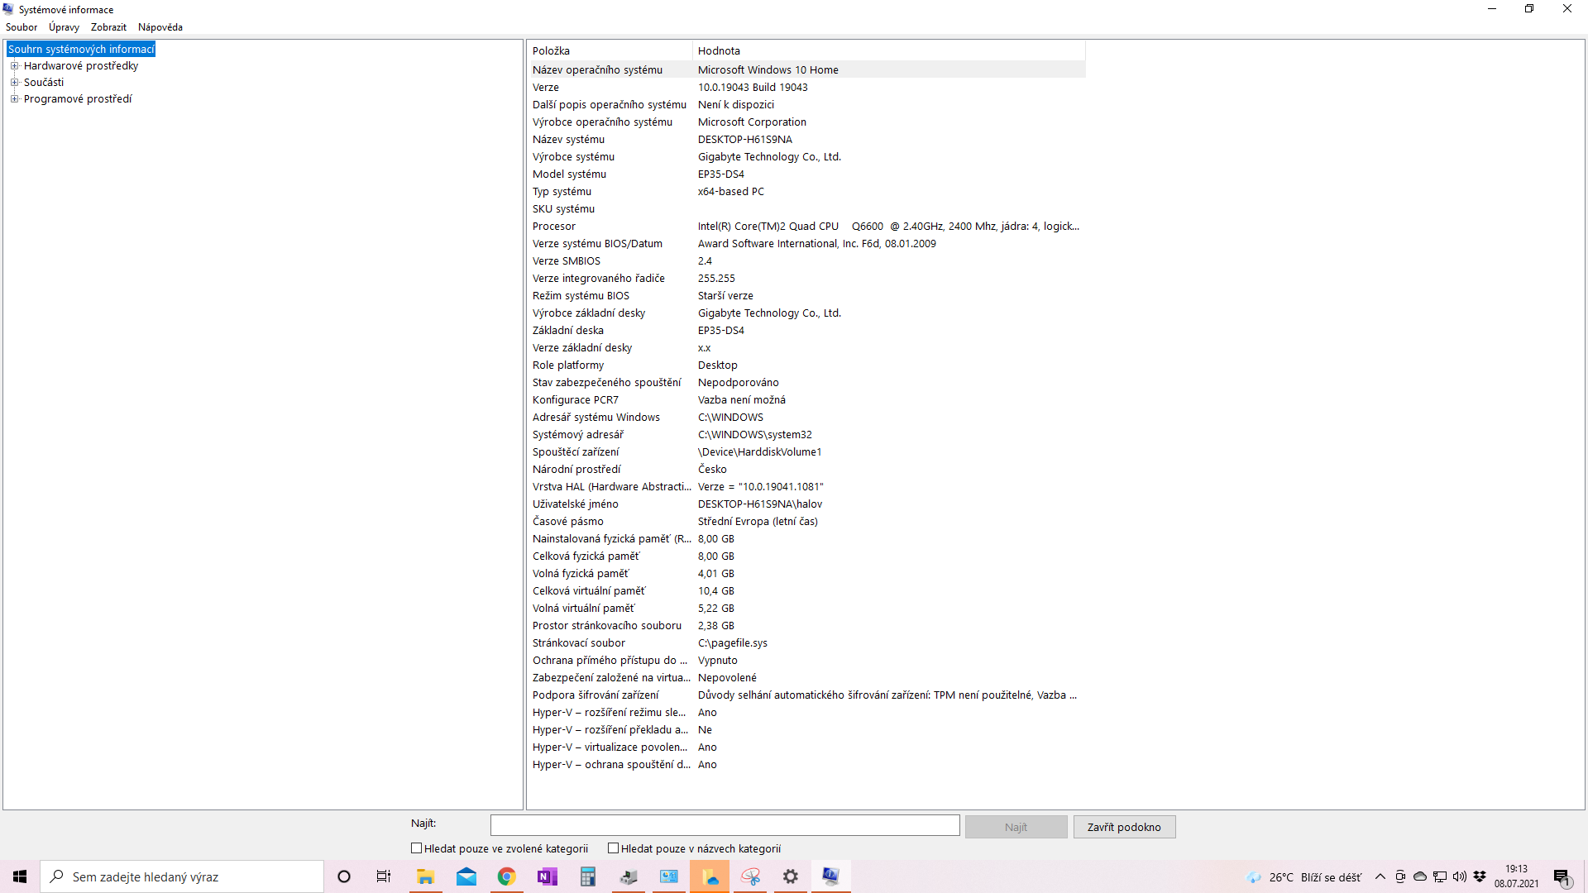Click the Snipping Tool taskbar icon

[x=750, y=876]
